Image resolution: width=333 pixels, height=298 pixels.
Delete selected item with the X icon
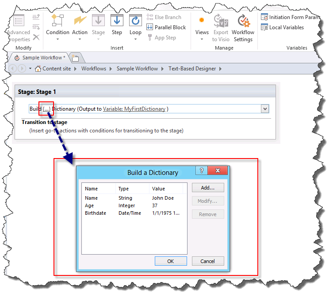point(36,37)
